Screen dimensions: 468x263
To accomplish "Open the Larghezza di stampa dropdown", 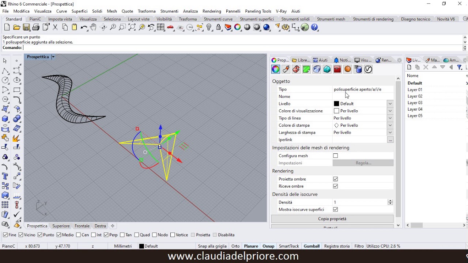I will (390, 133).
